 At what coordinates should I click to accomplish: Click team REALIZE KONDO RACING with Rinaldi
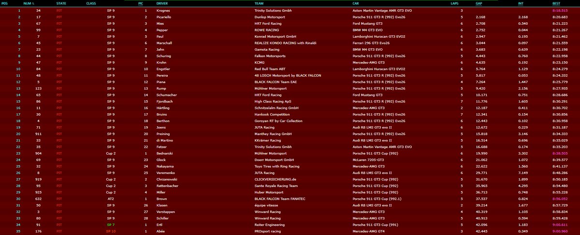pos(286,43)
